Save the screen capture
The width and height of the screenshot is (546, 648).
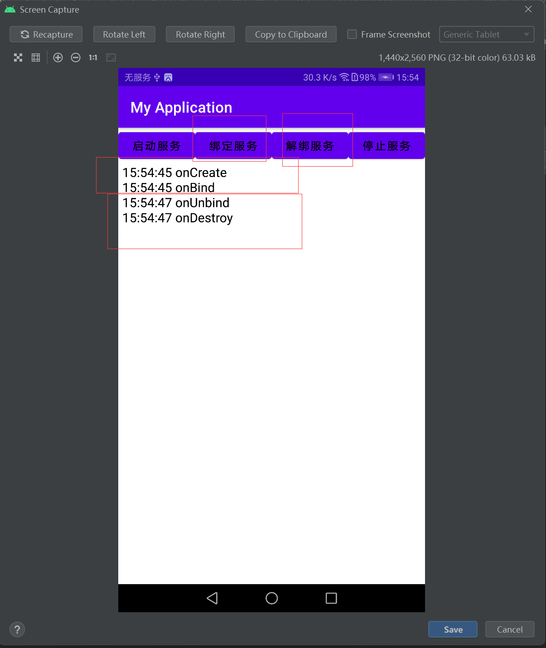(453, 629)
